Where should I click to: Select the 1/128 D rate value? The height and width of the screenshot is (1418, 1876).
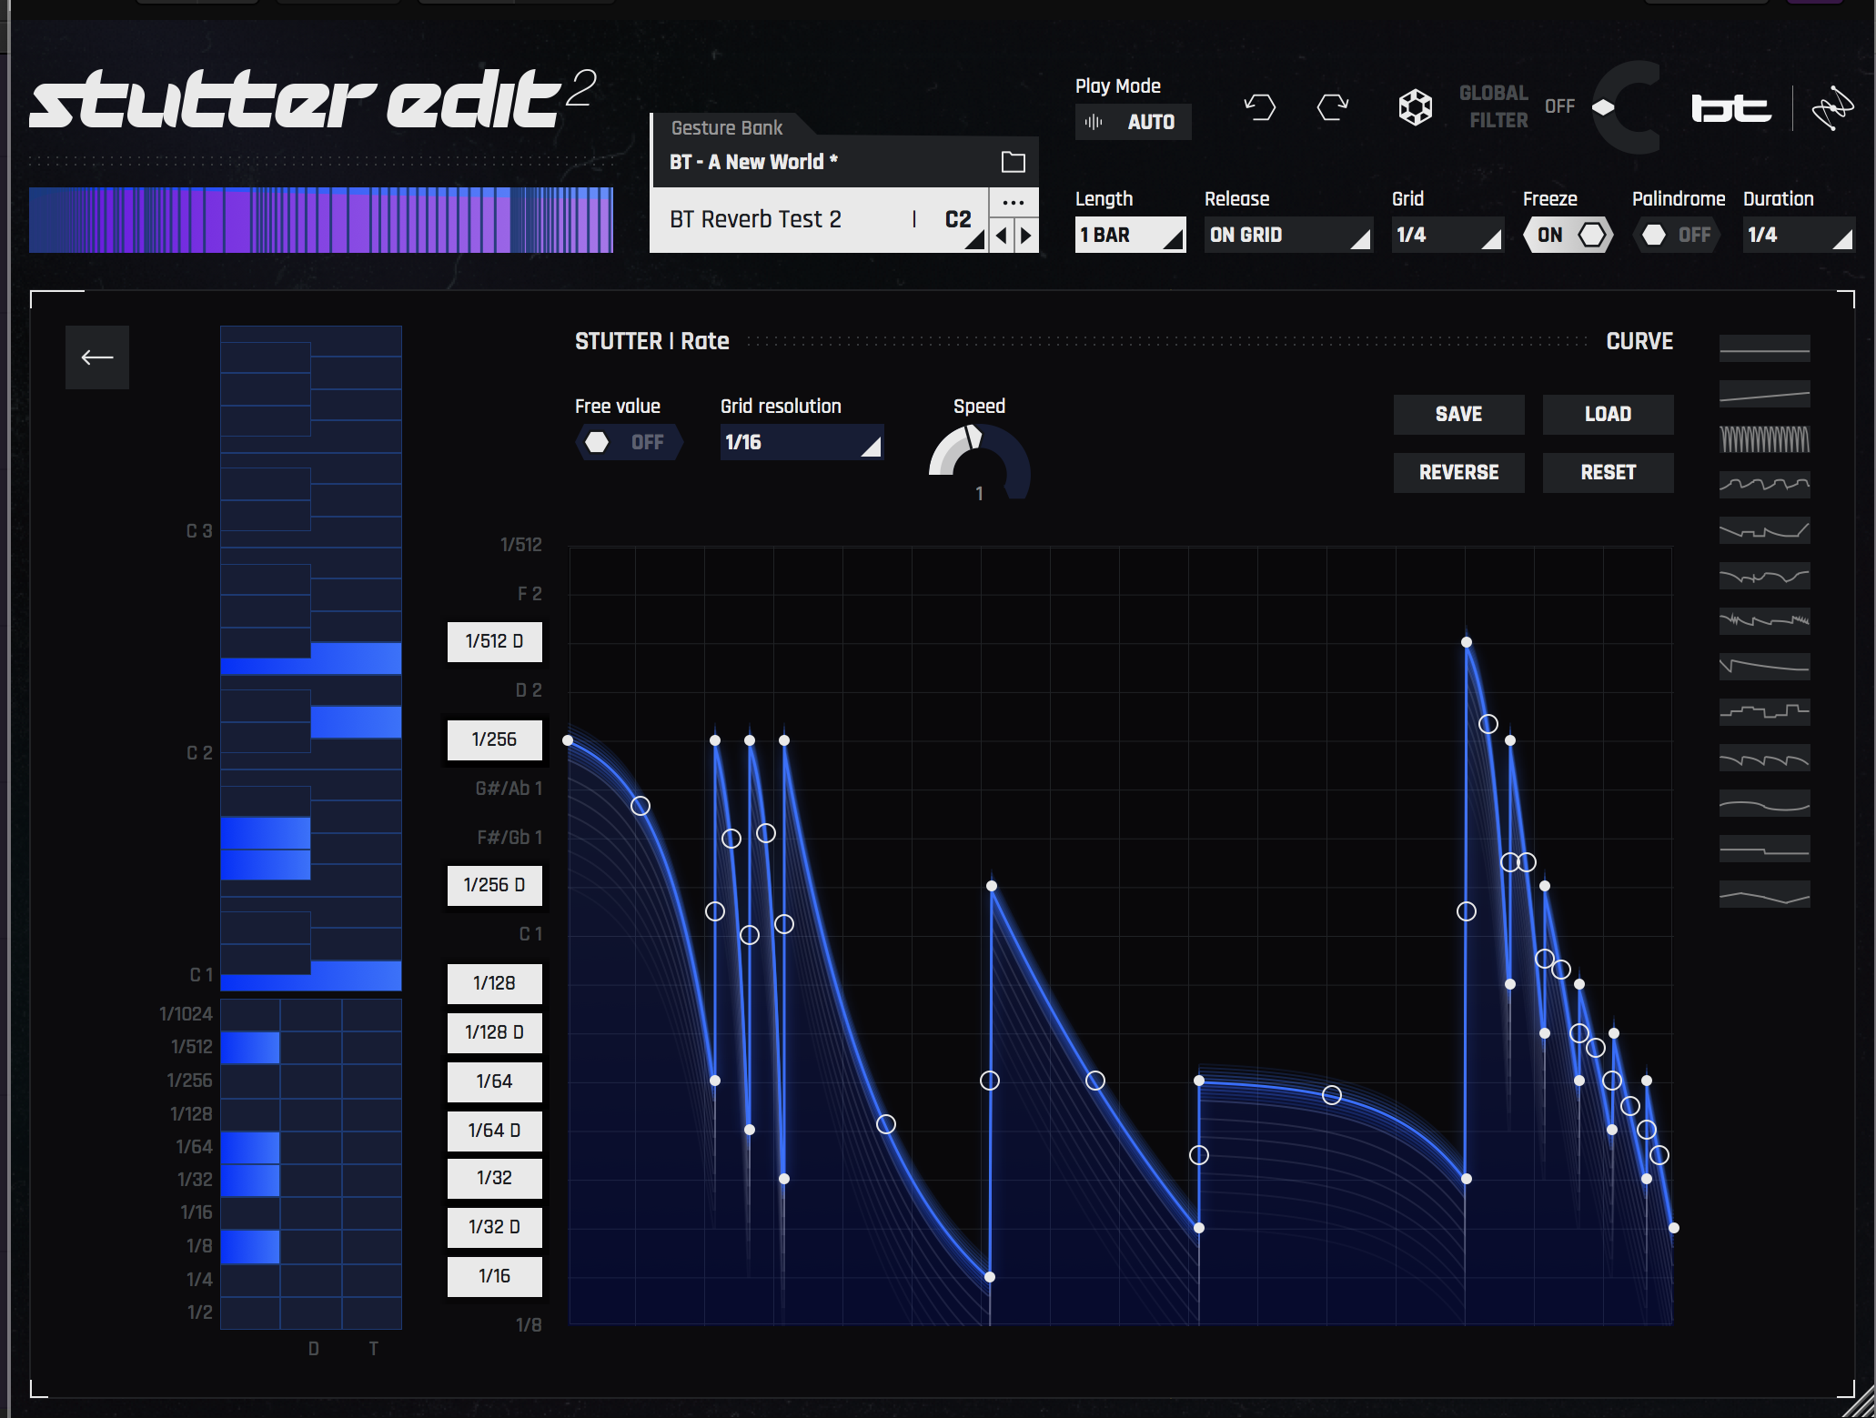pyautogui.click(x=494, y=1032)
